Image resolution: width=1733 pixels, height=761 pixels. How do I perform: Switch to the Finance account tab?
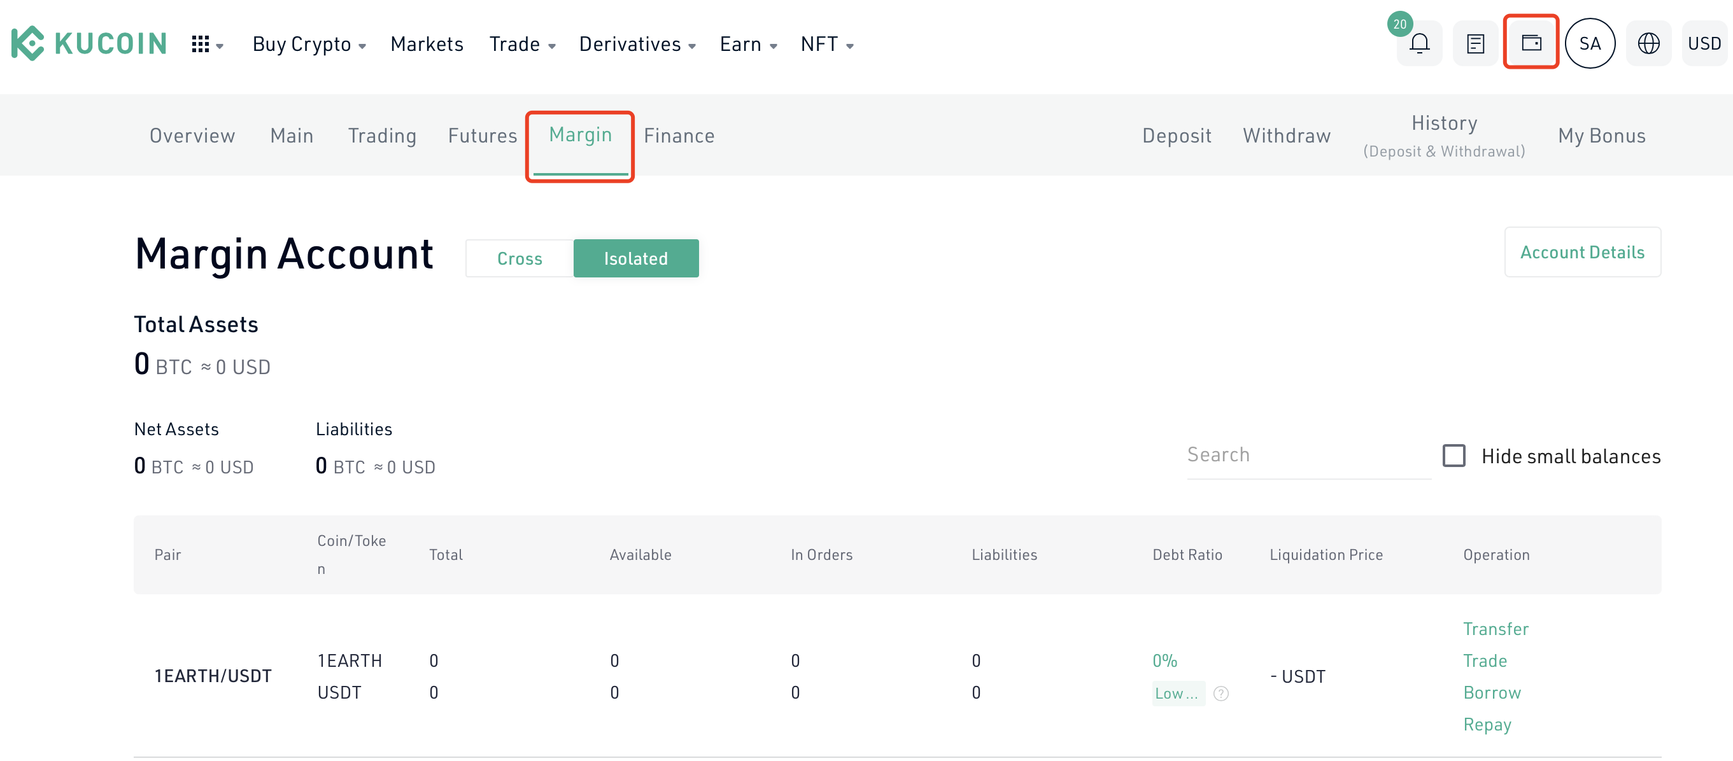tap(679, 136)
